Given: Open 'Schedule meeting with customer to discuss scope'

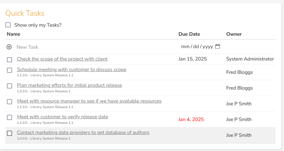Looking at the screenshot, I should 72,70.
